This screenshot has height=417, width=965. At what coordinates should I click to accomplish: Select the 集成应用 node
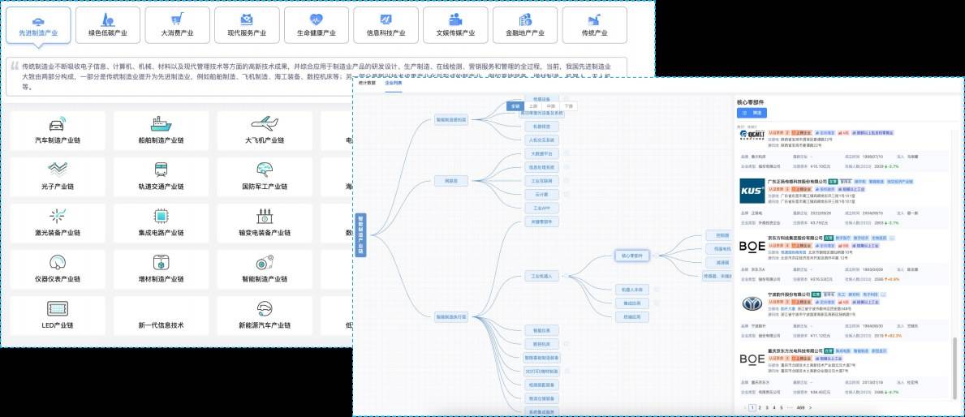point(632,303)
